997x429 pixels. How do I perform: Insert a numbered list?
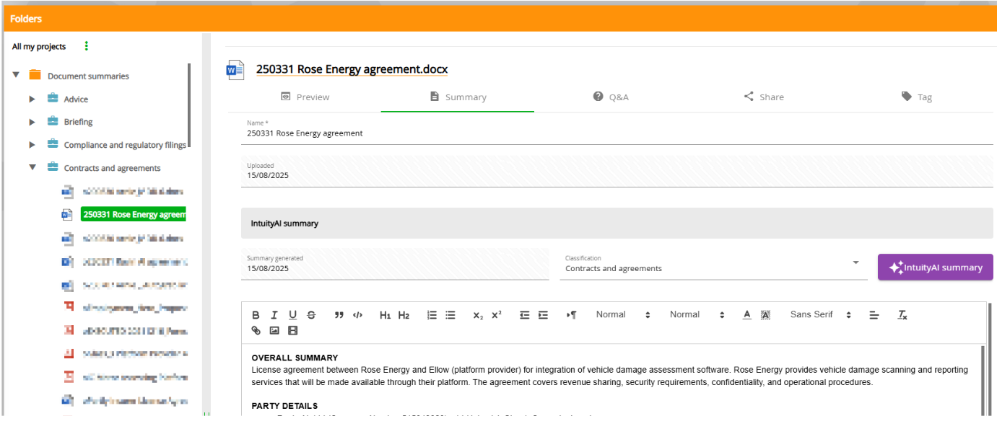click(x=432, y=315)
